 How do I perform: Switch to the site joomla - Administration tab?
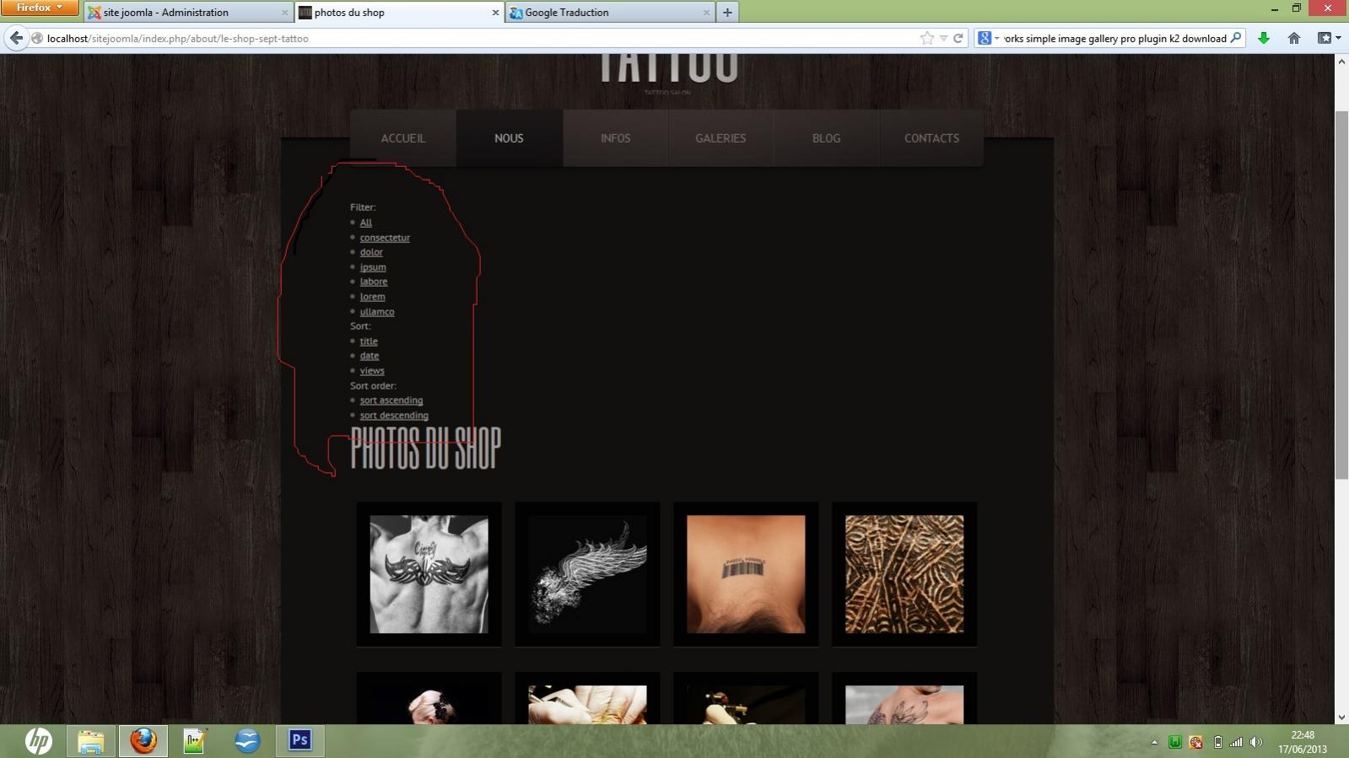click(x=188, y=13)
